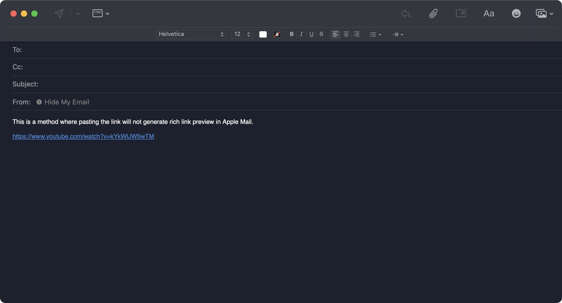Click into the Cc field

click(x=287, y=67)
